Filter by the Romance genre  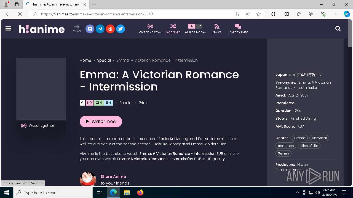point(286,146)
